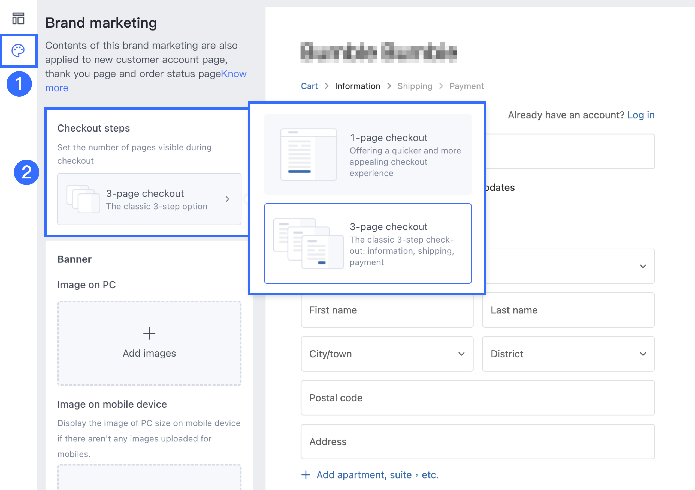Select the Shipping breadcrumb step

point(415,86)
